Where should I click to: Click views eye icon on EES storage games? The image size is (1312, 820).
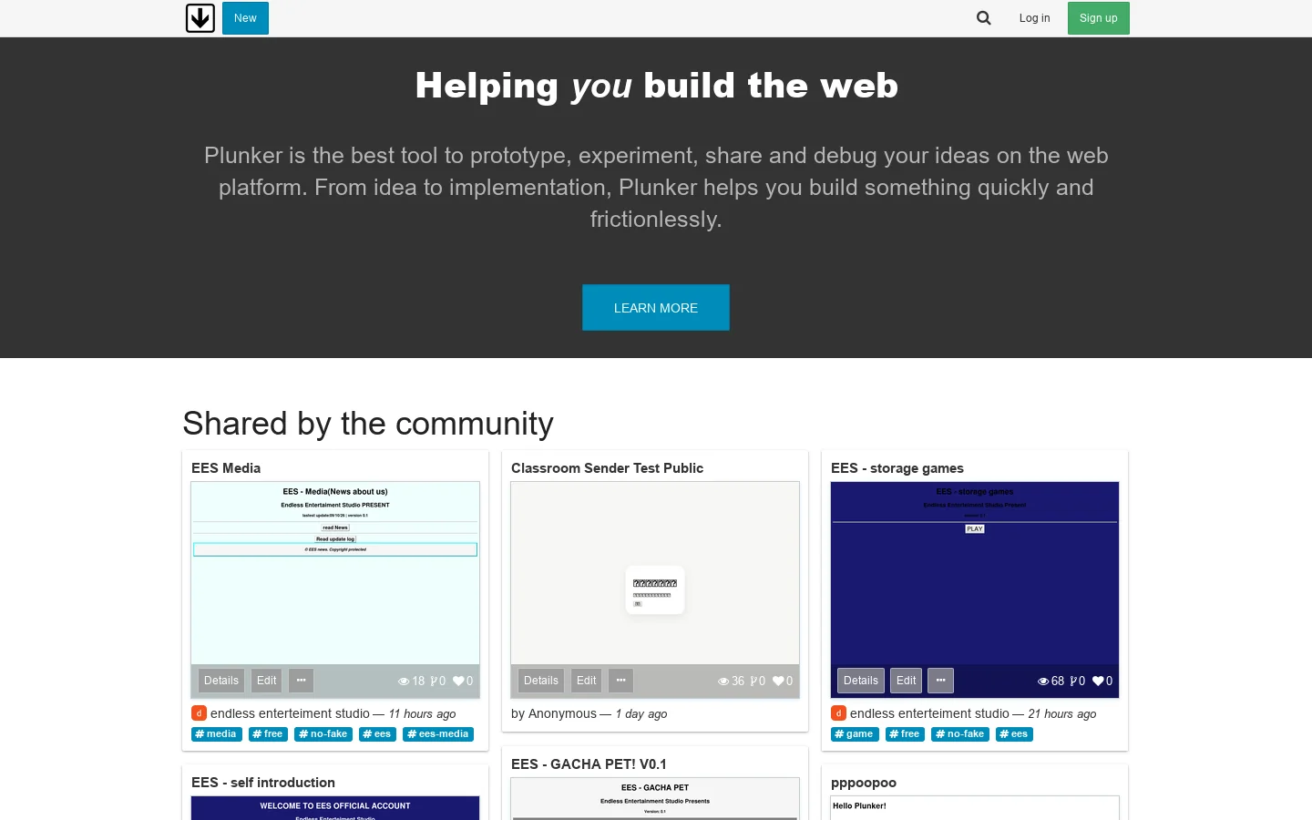coord(1043,682)
